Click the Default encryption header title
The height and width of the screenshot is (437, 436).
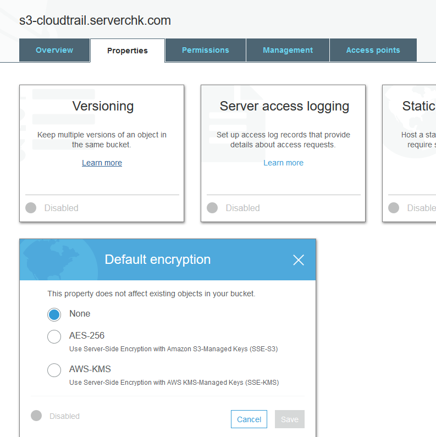(157, 259)
